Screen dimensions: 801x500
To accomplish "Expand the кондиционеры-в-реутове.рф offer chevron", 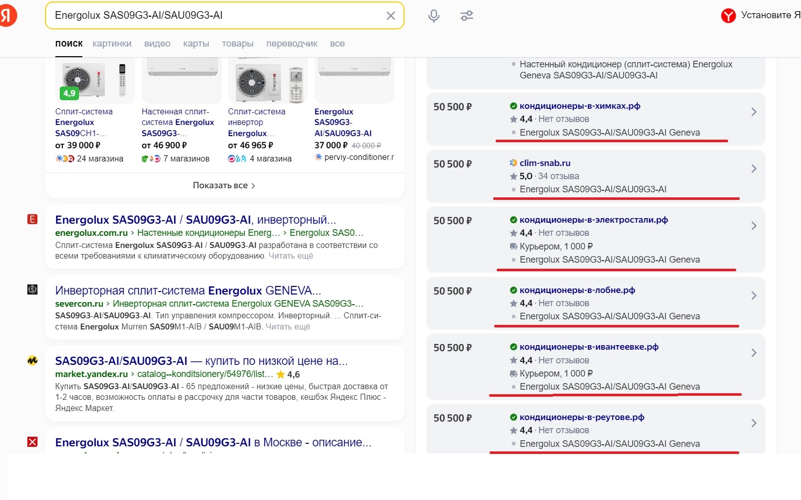I will coord(754,423).
